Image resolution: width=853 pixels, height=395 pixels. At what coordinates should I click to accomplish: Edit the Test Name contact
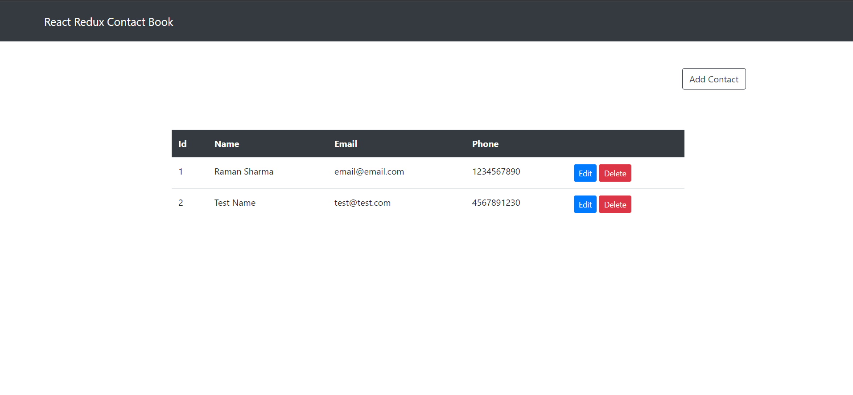[x=585, y=204]
